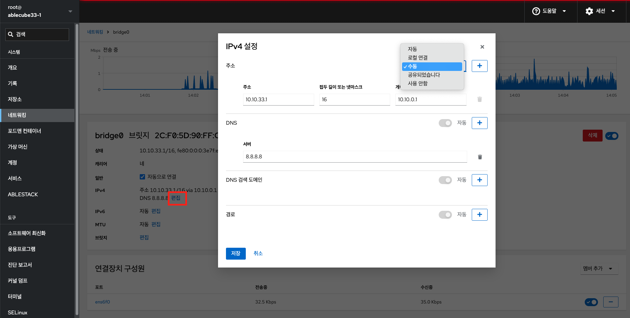The width and height of the screenshot is (630, 318).
Task: Toggle the DNS 검색 도메인 자동 switch
Action: (x=445, y=180)
